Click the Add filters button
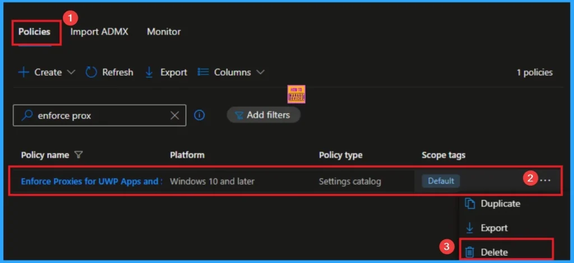Viewport: 574px width, 263px height. pos(263,115)
